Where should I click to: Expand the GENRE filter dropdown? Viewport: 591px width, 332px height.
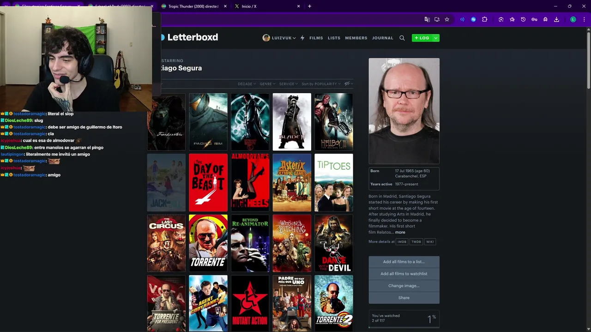pos(267,84)
